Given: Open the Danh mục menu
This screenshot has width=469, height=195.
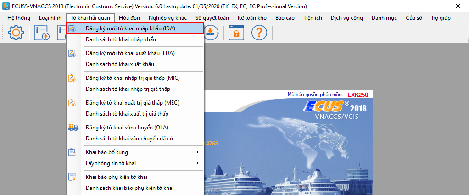Looking at the screenshot, I should coord(384,18).
